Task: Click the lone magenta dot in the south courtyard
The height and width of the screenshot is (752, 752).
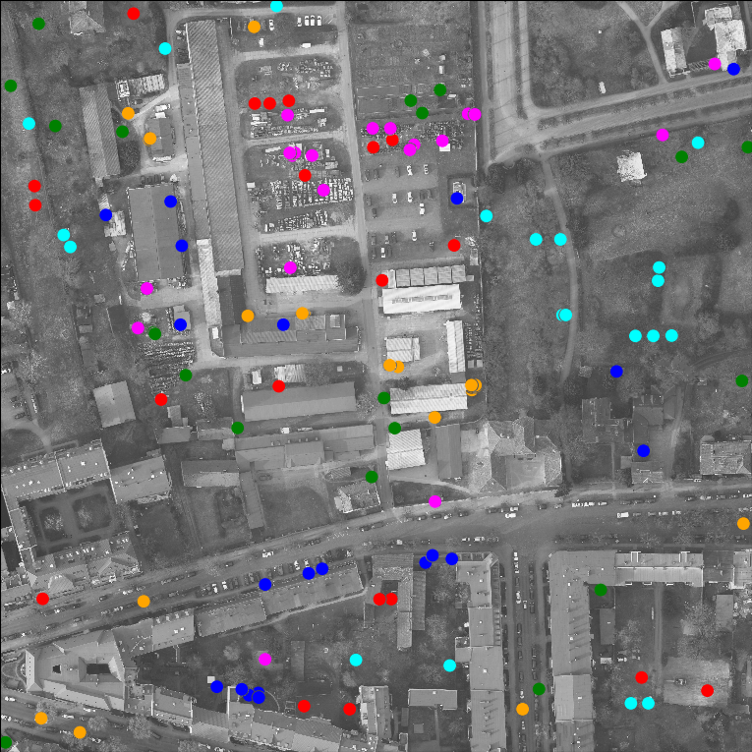Action: (x=264, y=659)
